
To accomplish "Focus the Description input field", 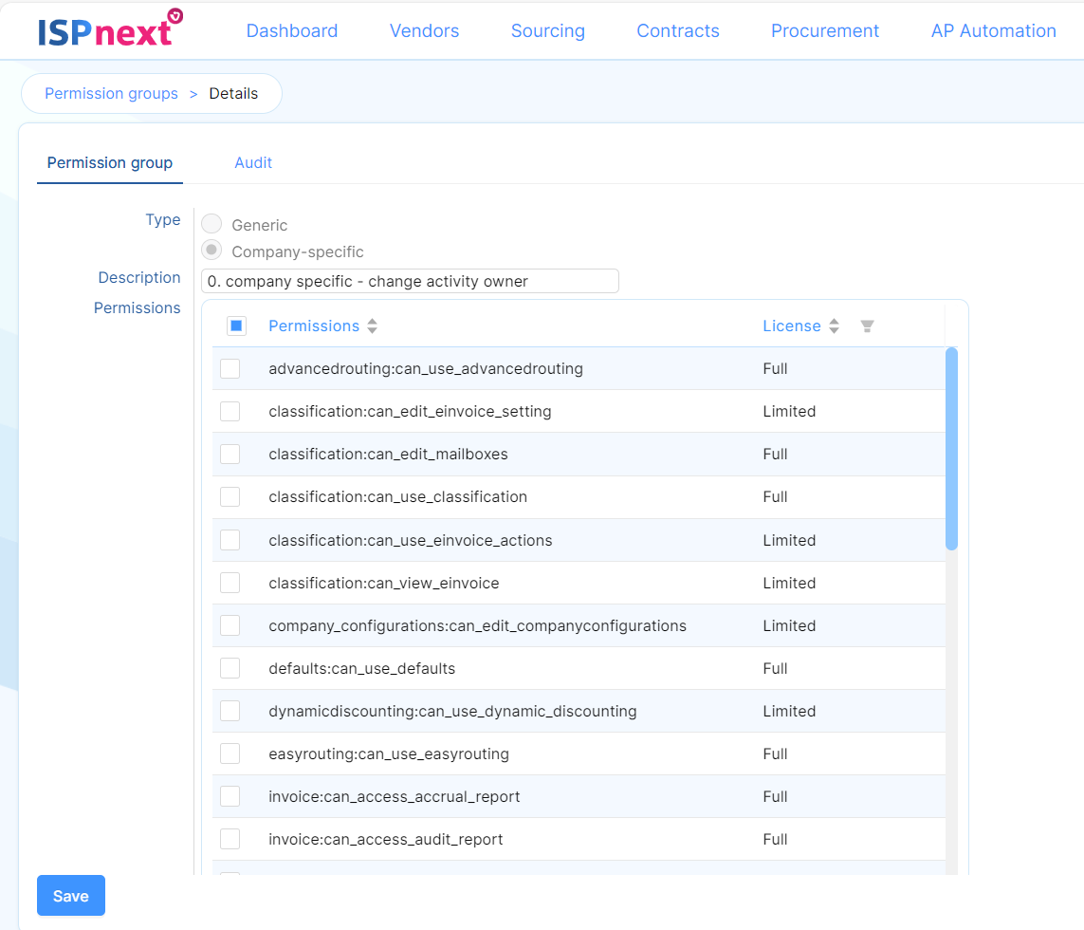I will tap(410, 281).
